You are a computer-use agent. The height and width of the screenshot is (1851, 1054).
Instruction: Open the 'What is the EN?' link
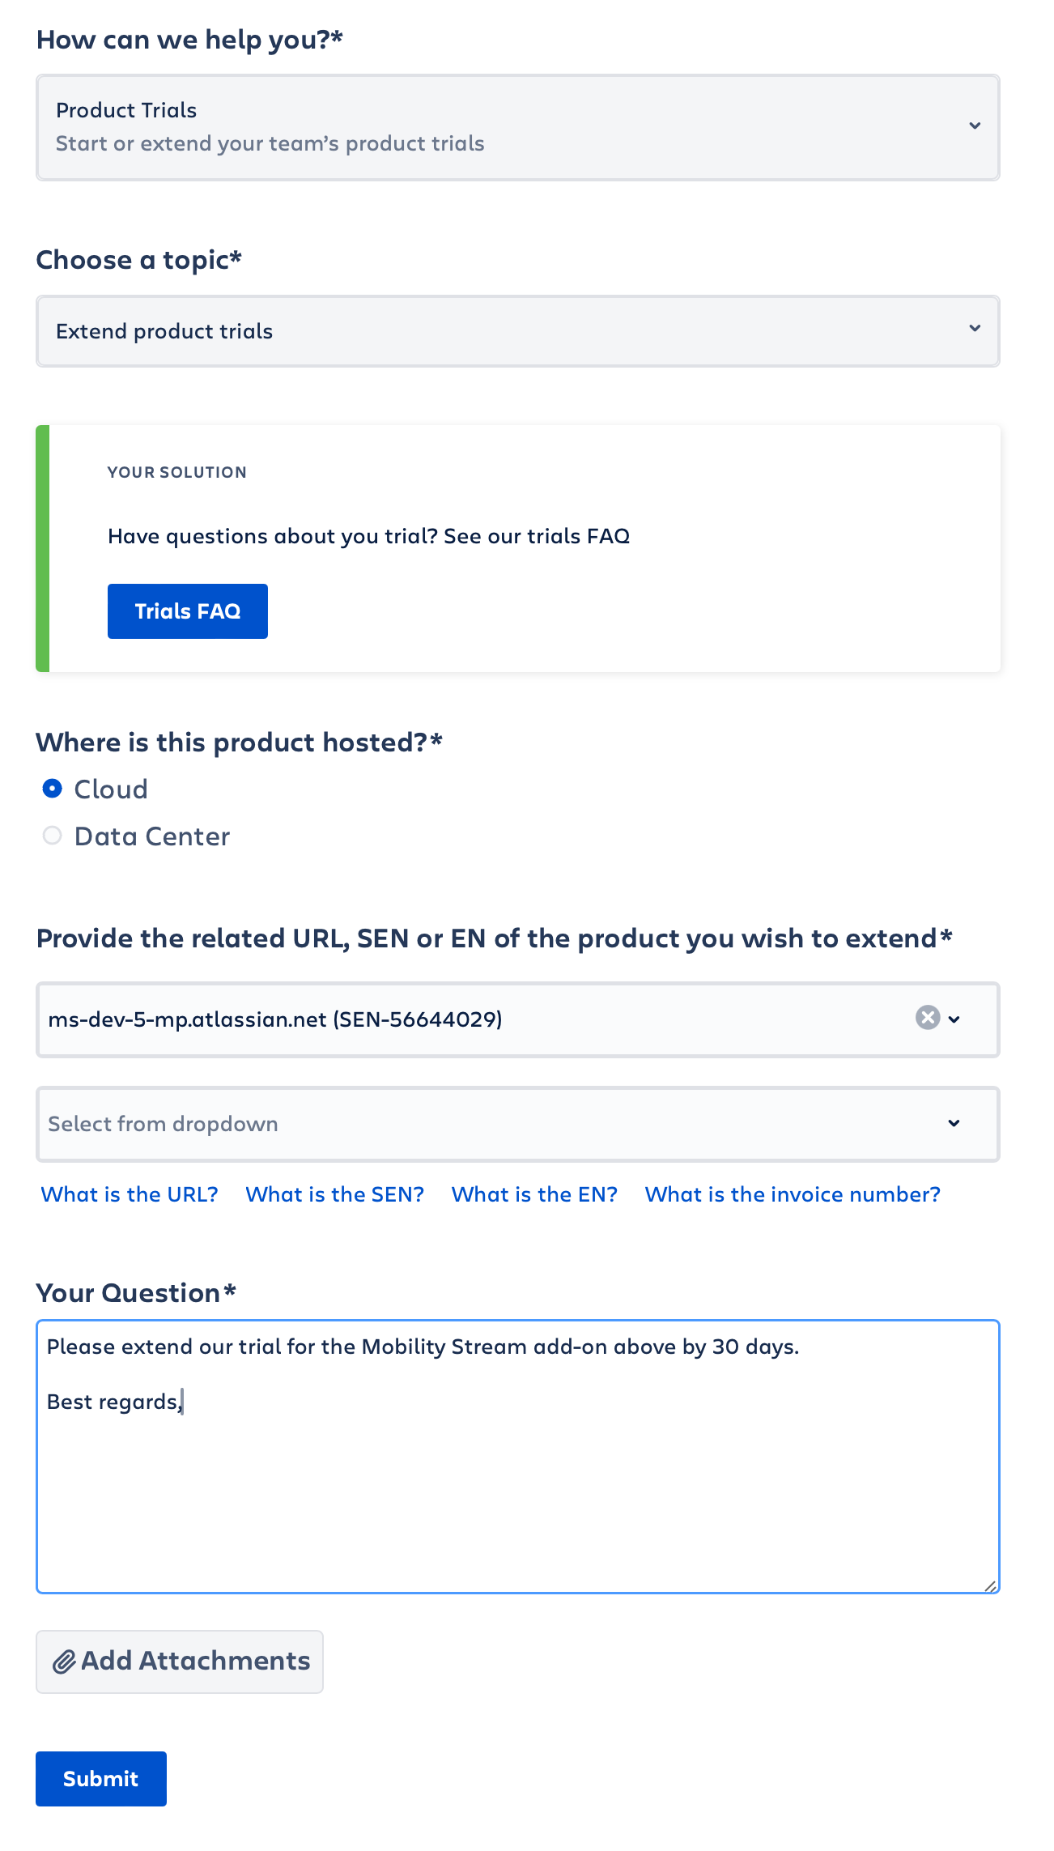534,1194
